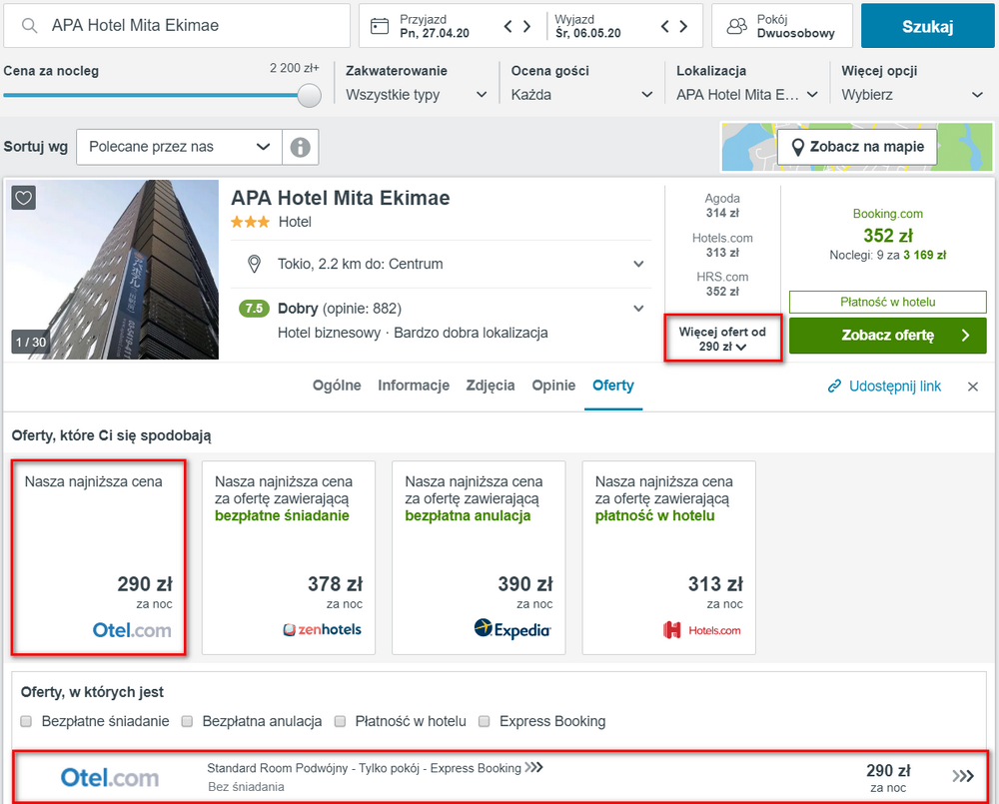Click the triple arrow at row end
The height and width of the screenshot is (804, 999).
click(963, 775)
